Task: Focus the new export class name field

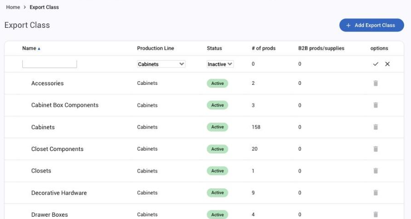Action: (49, 64)
